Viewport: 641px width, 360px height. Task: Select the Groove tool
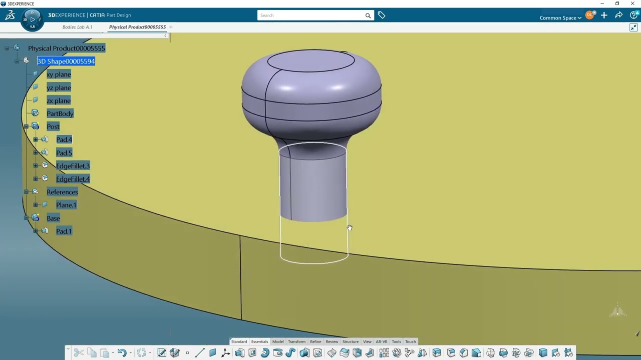(278, 353)
